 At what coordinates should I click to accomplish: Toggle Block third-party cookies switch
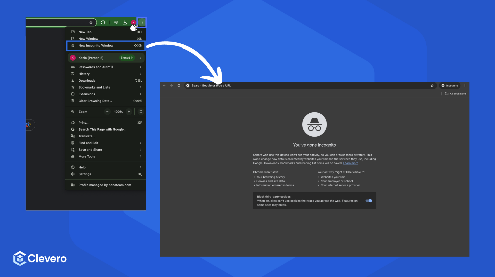tap(369, 201)
